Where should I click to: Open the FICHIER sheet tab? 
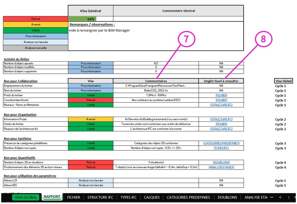[74, 197]
